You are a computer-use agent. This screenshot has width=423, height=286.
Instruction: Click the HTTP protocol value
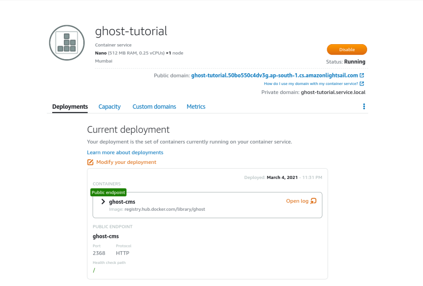(123, 253)
